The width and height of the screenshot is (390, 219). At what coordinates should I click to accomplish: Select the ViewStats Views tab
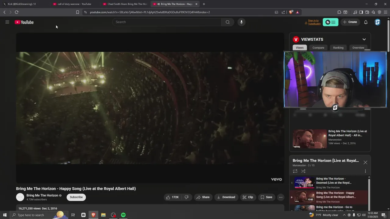click(x=300, y=48)
